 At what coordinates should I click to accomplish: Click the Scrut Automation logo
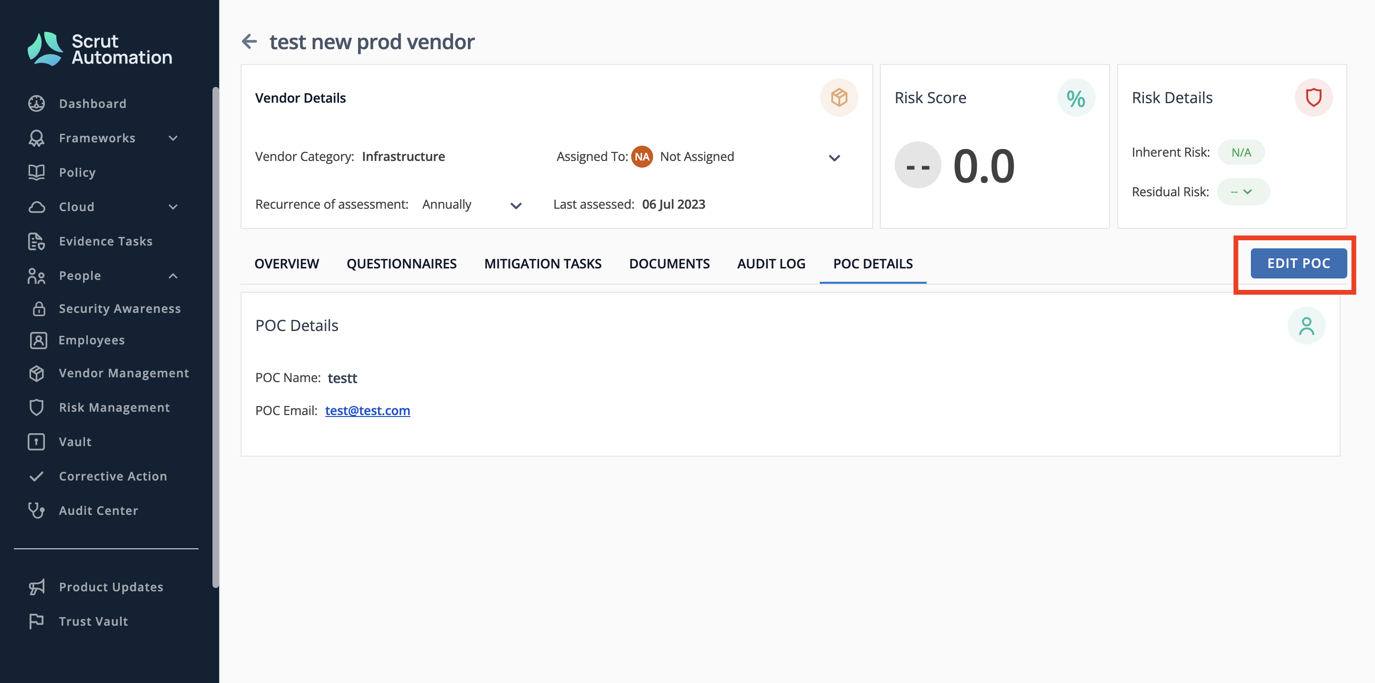pos(99,49)
